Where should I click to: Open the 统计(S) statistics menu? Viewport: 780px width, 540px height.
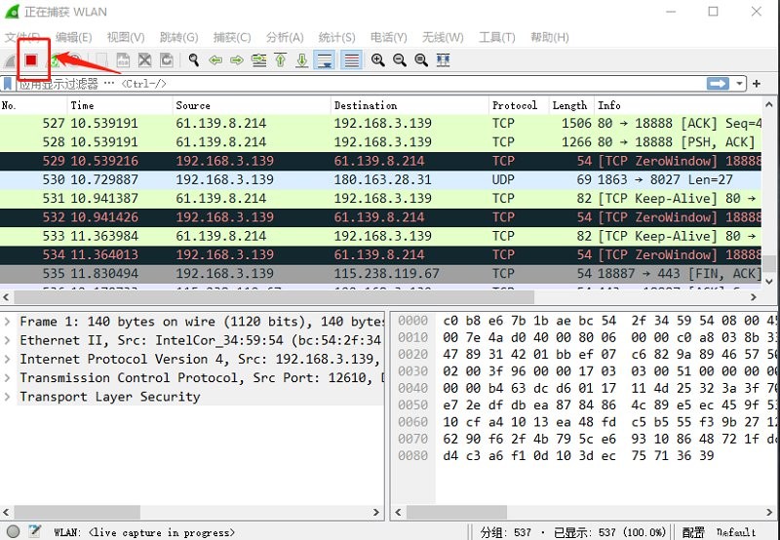pos(336,37)
